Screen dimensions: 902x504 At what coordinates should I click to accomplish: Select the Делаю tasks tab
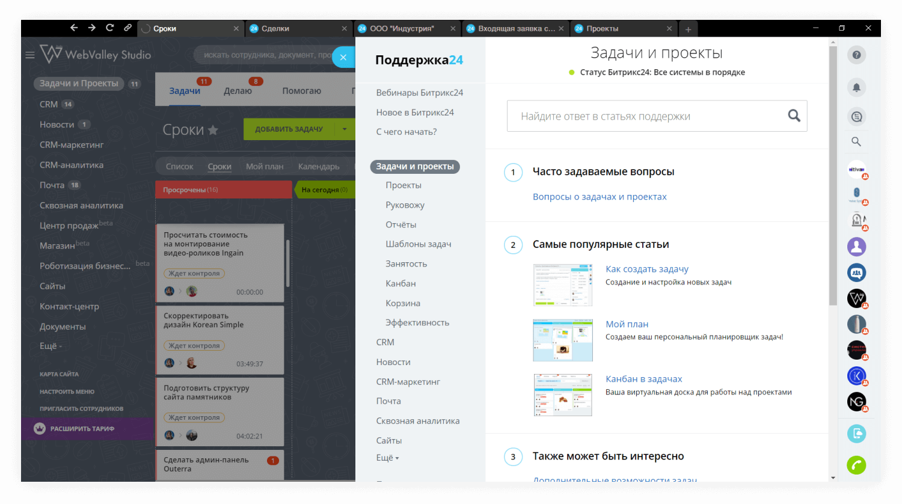click(238, 91)
